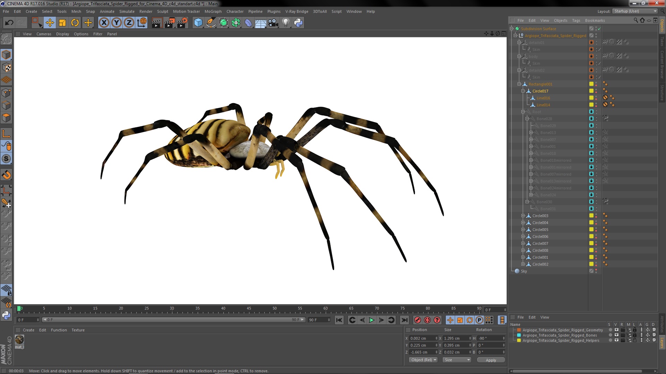Screen dimensions: 666x374
Task: Open the Cameras viewport menu
Action: pyautogui.click(x=44, y=34)
